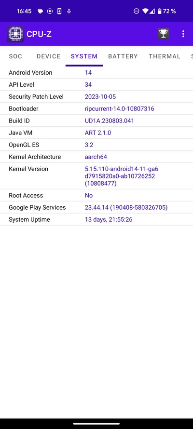Tap the chat notification bubble icon
The height and width of the screenshot is (429, 193).
coord(40,12)
